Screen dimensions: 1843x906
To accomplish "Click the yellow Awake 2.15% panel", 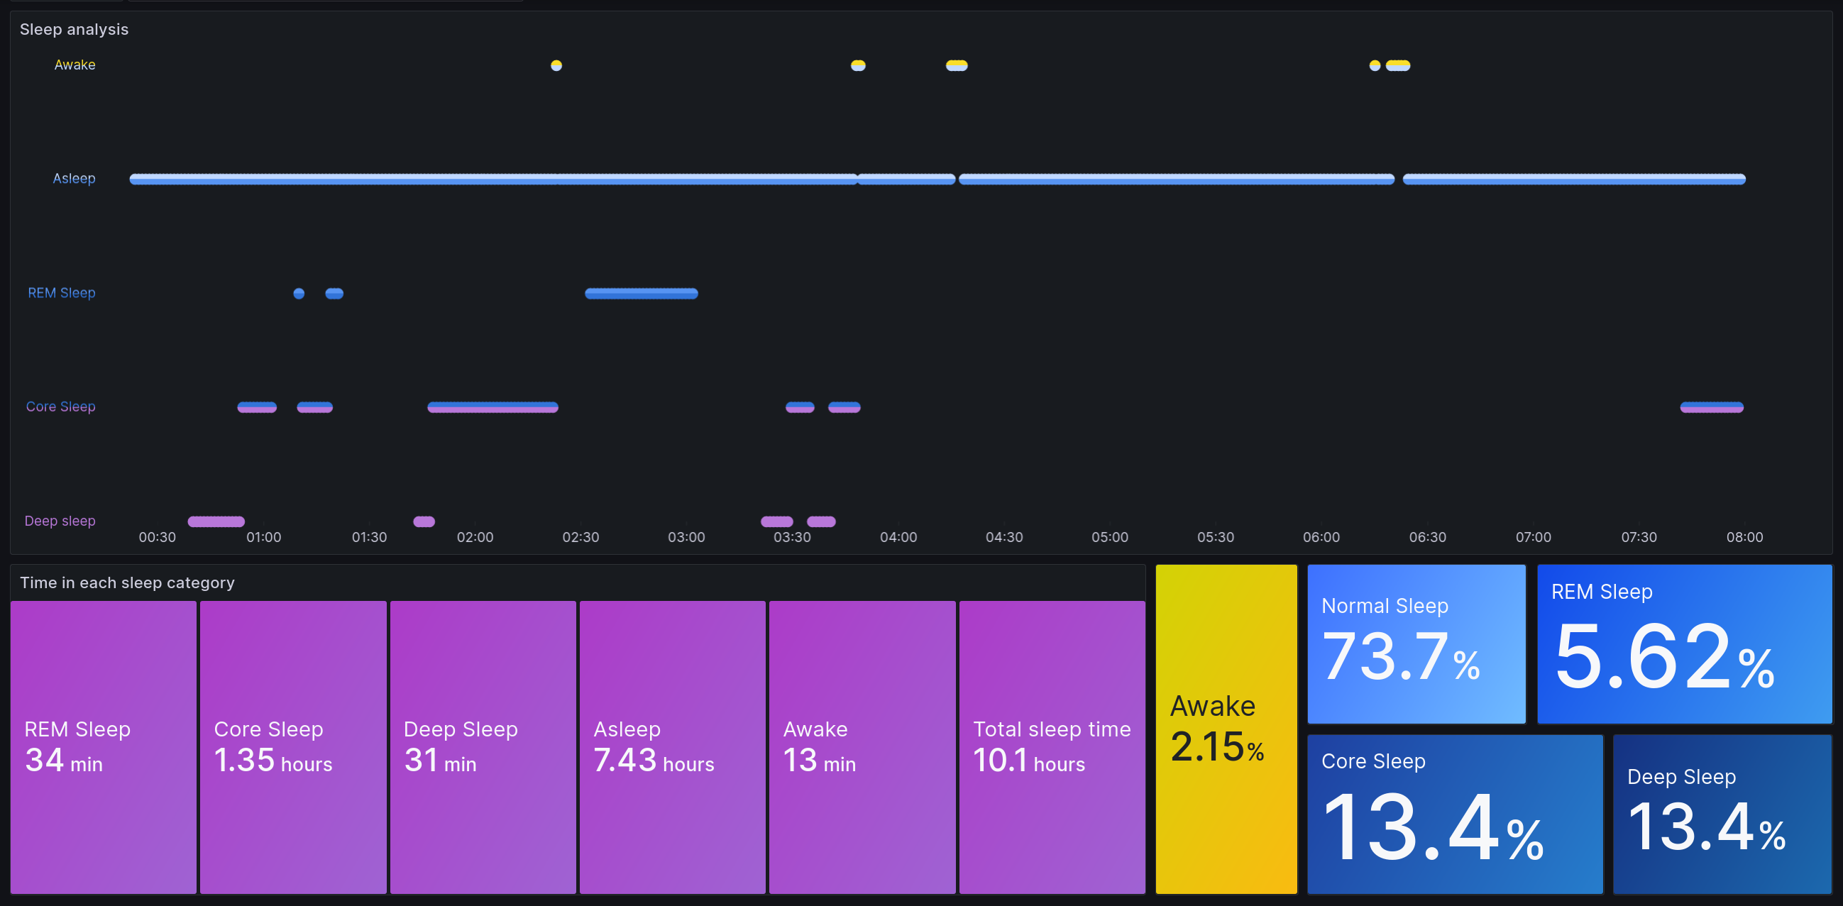I will pos(1226,729).
